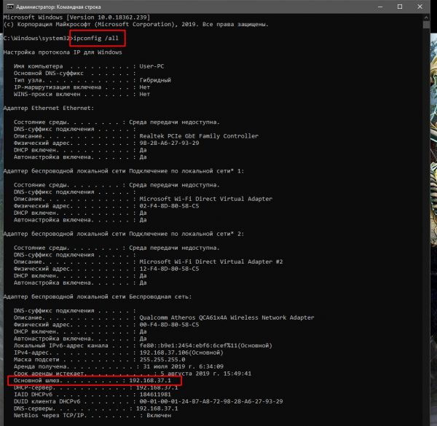Click the IAID DHCPv6 value 184611981

pos(155,395)
